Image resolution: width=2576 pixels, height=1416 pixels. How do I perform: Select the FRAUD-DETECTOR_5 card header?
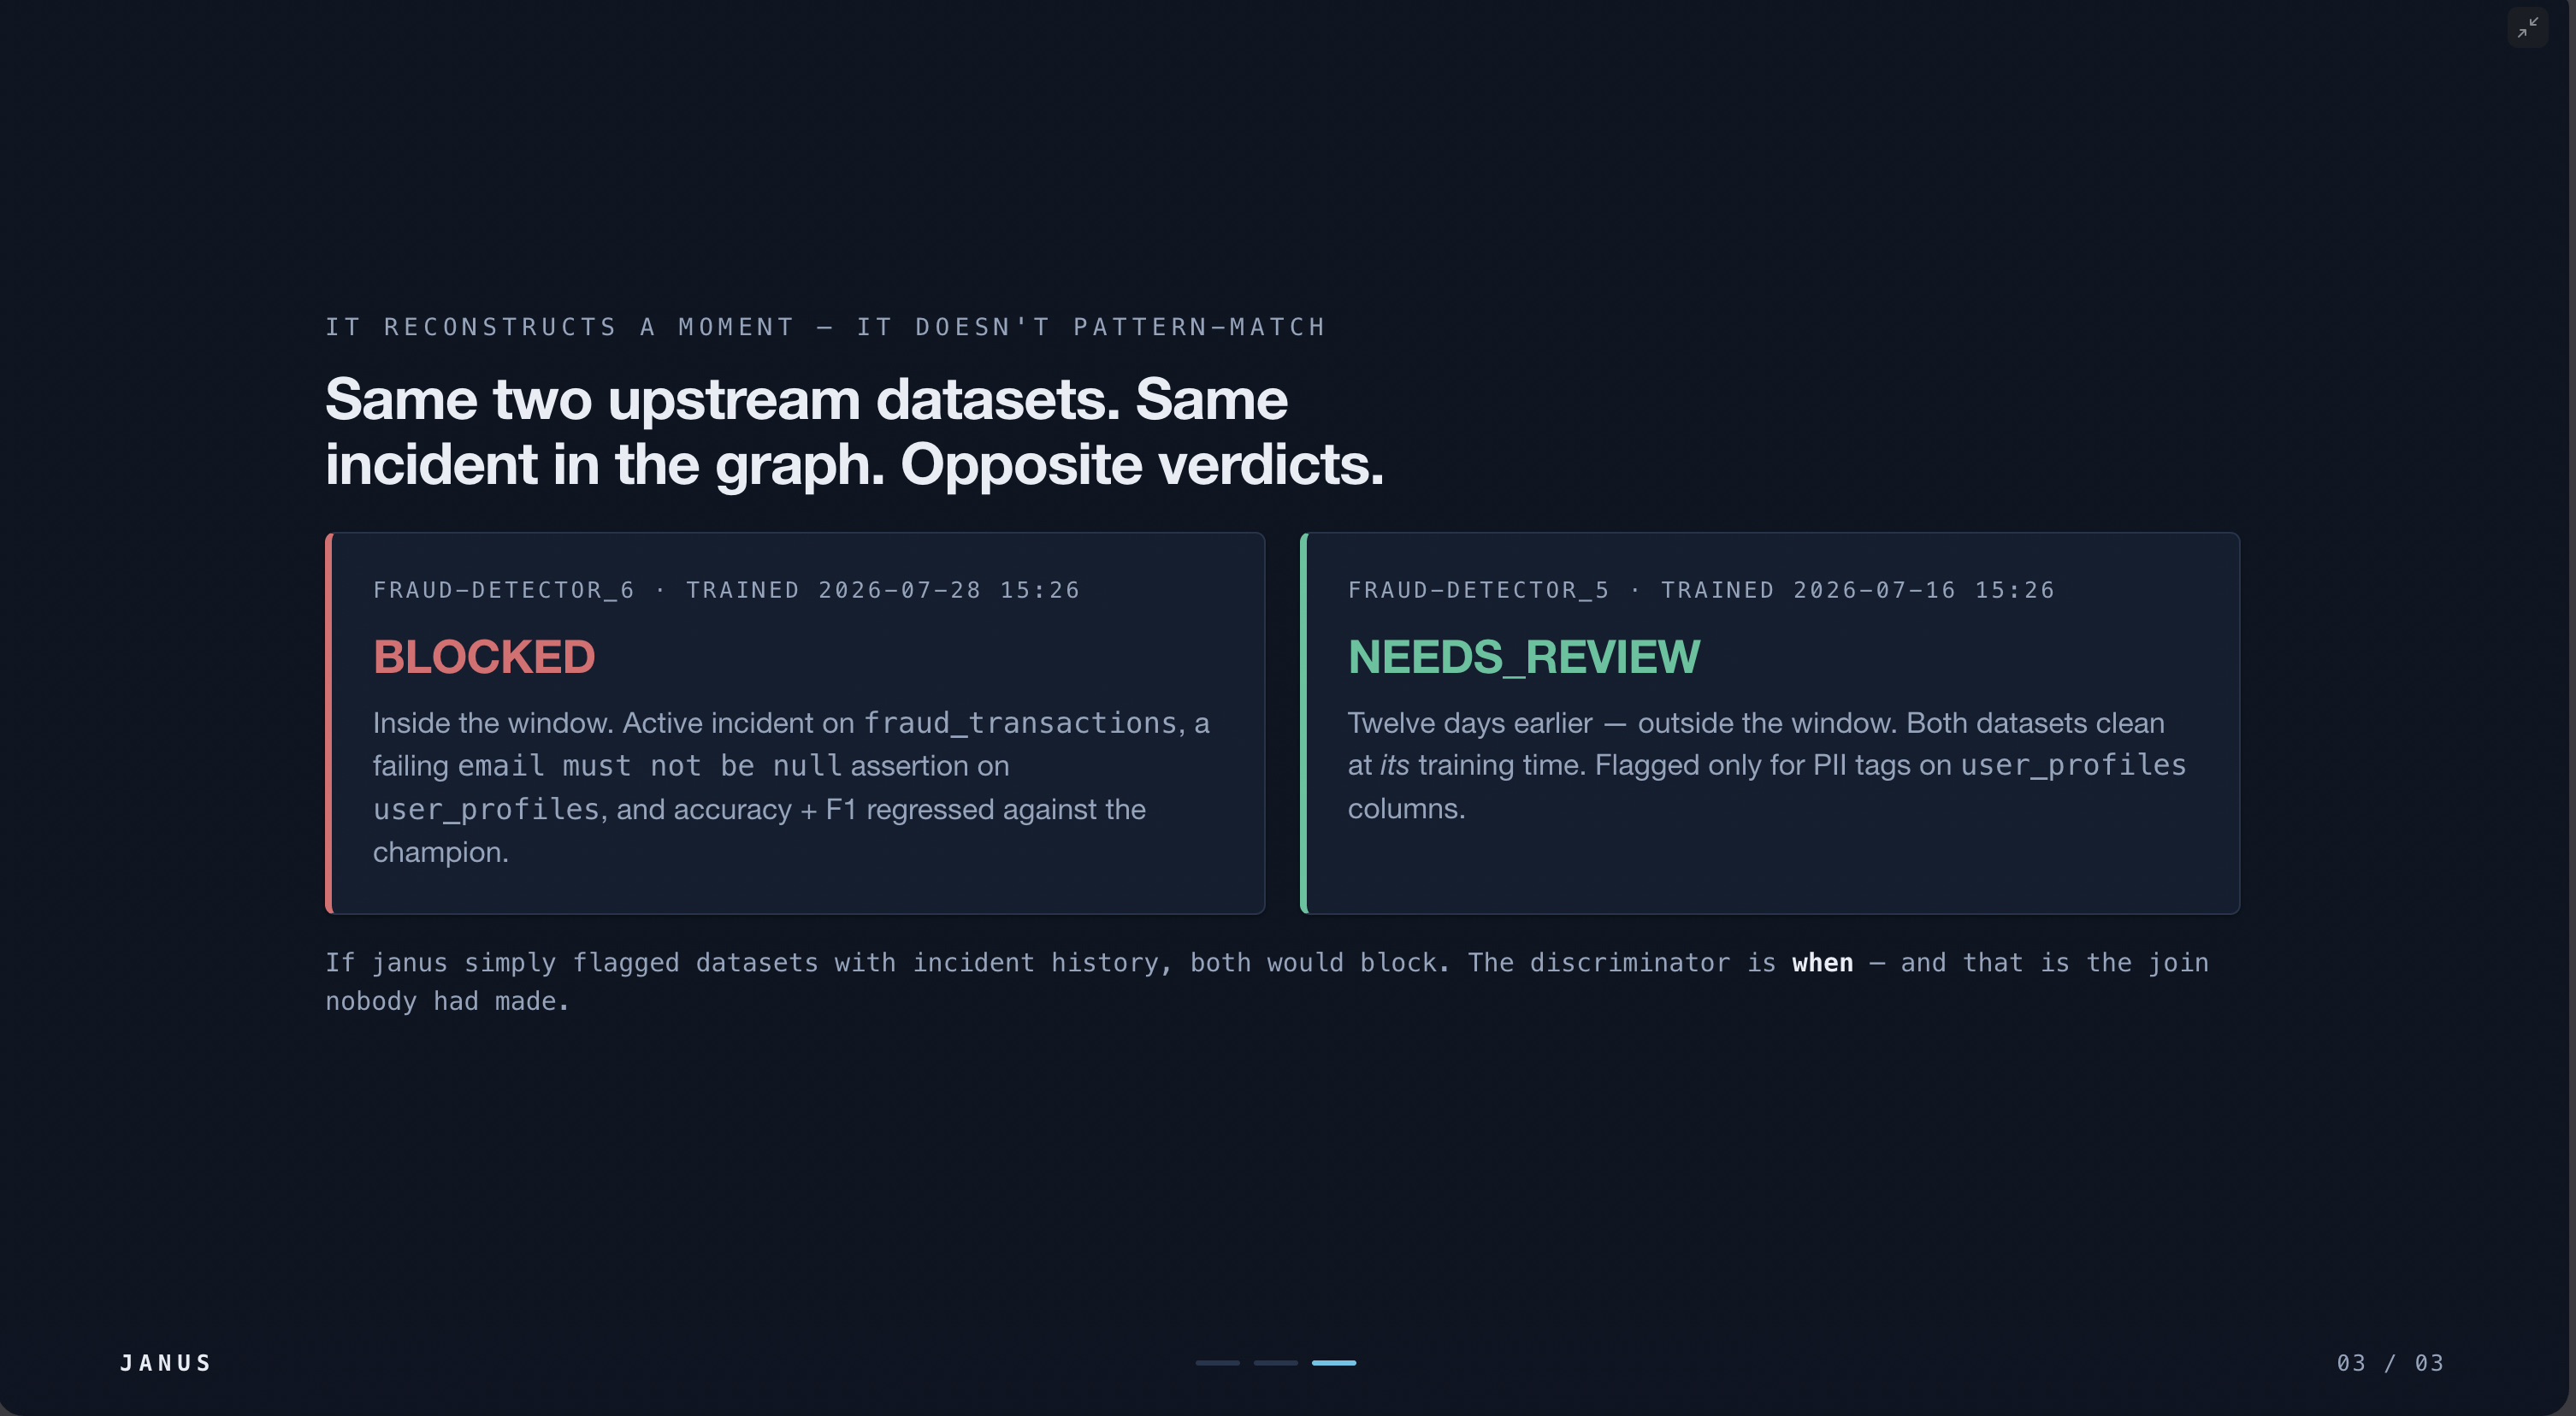pos(1701,590)
